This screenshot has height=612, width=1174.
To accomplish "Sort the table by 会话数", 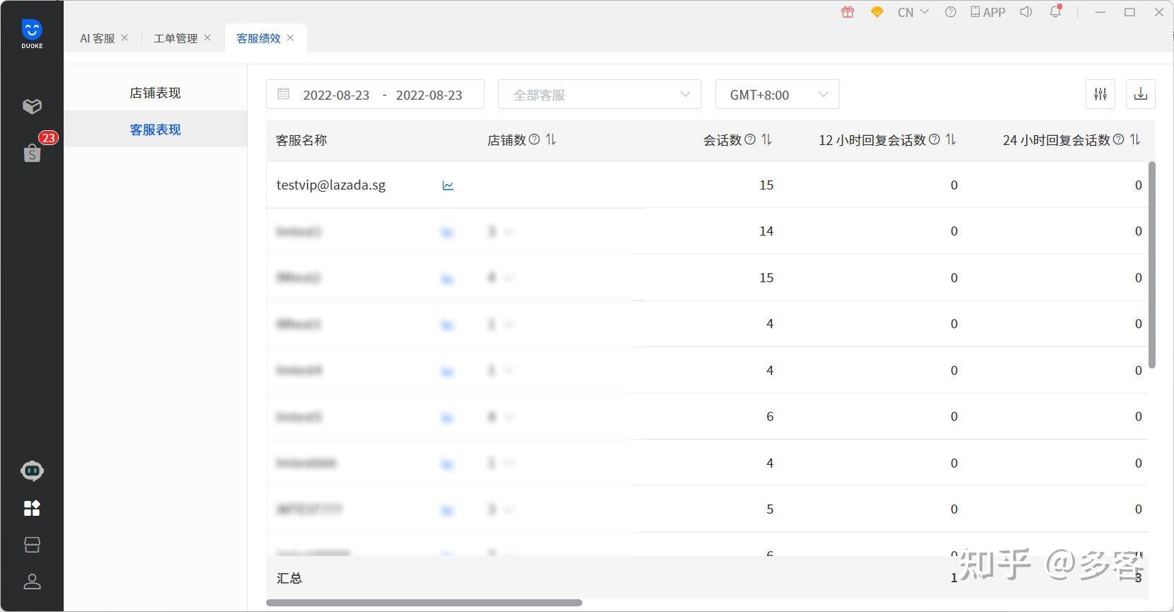I will (x=766, y=139).
